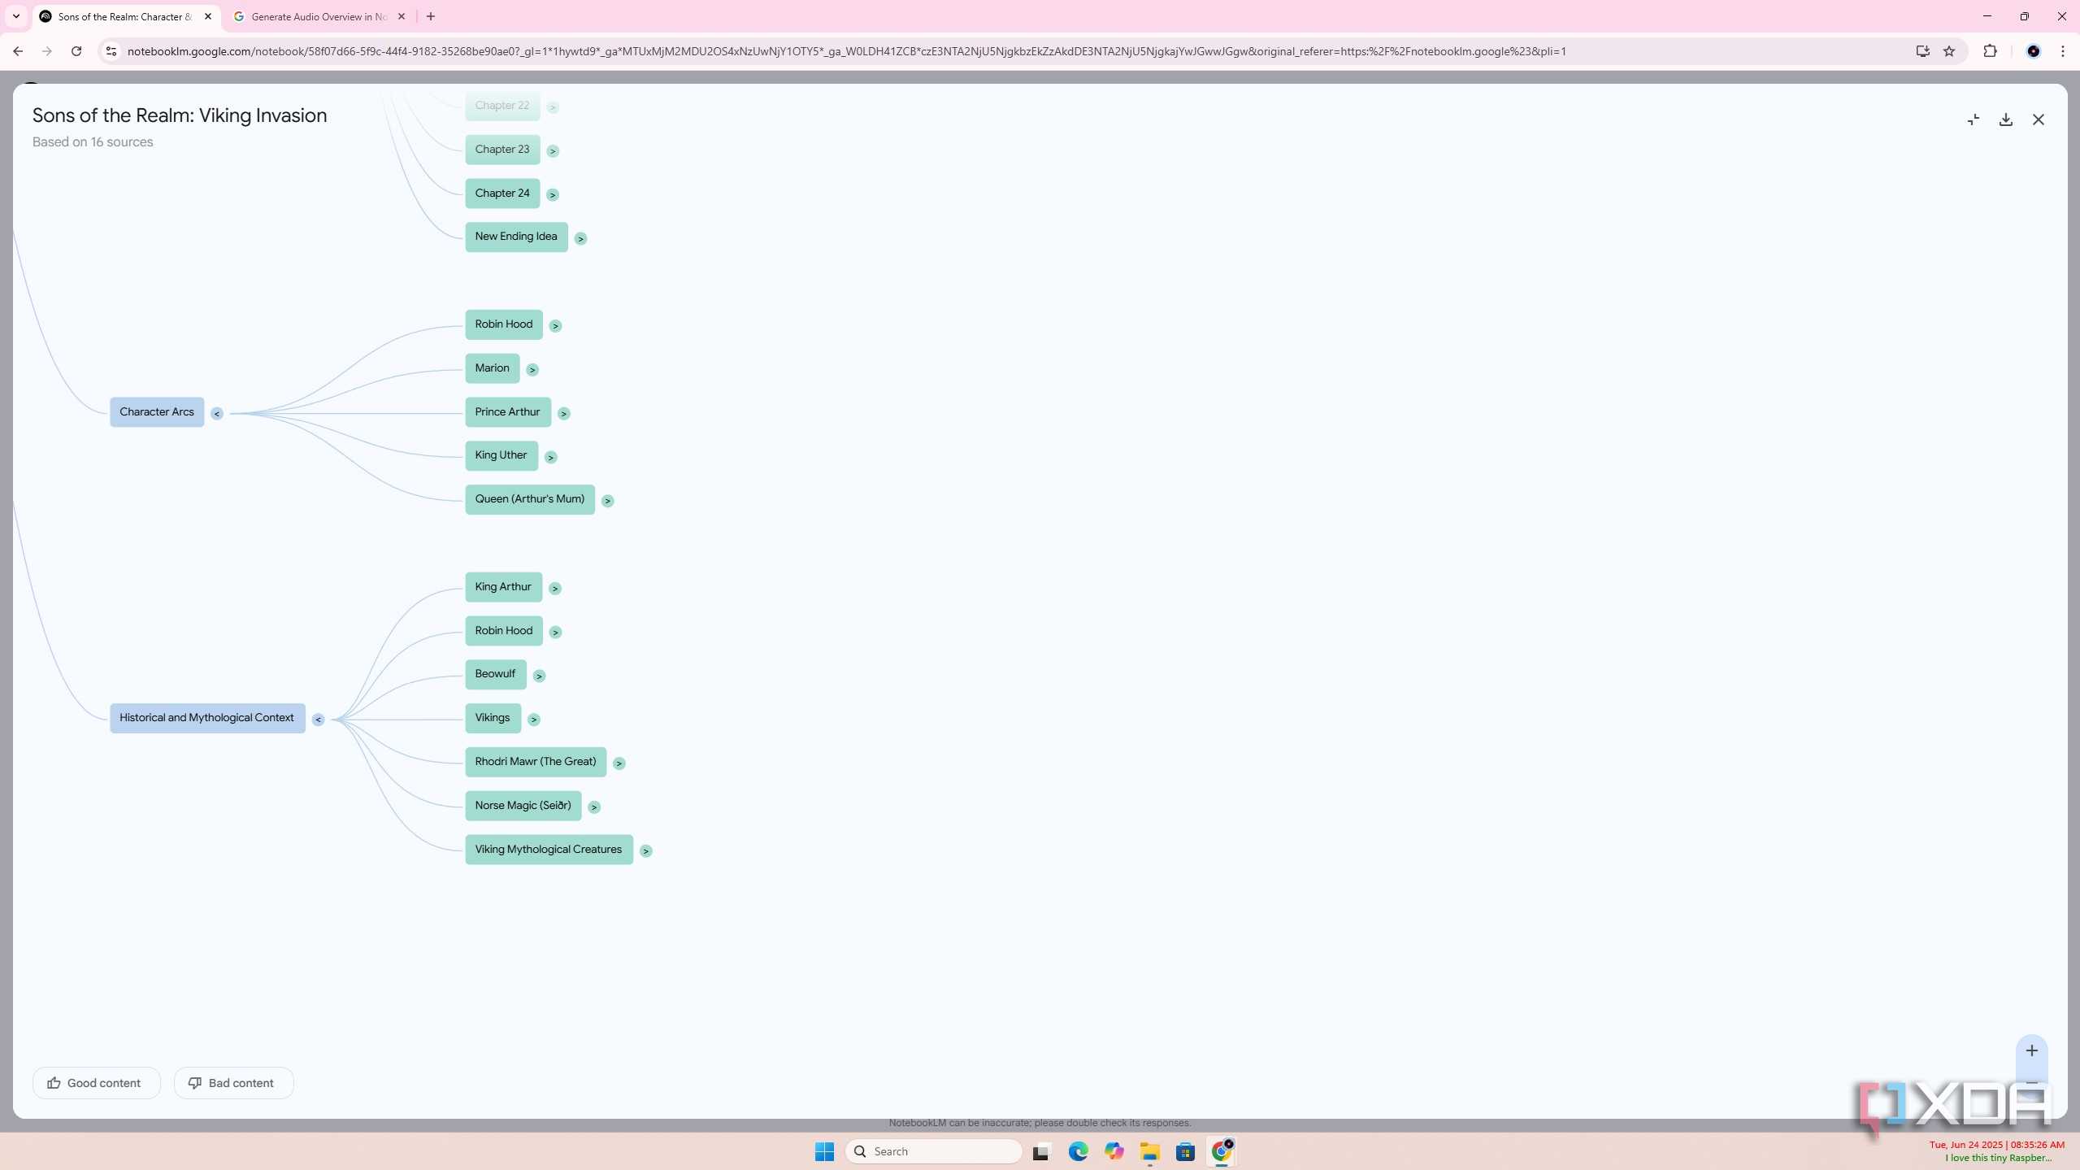
Task: Switch to Sons of the Realm tab
Action: pyautogui.click(x=124, y=16)
